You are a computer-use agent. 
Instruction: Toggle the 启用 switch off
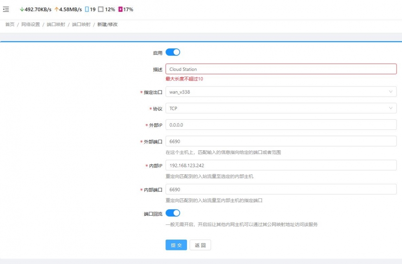click(x=173, y=52)
